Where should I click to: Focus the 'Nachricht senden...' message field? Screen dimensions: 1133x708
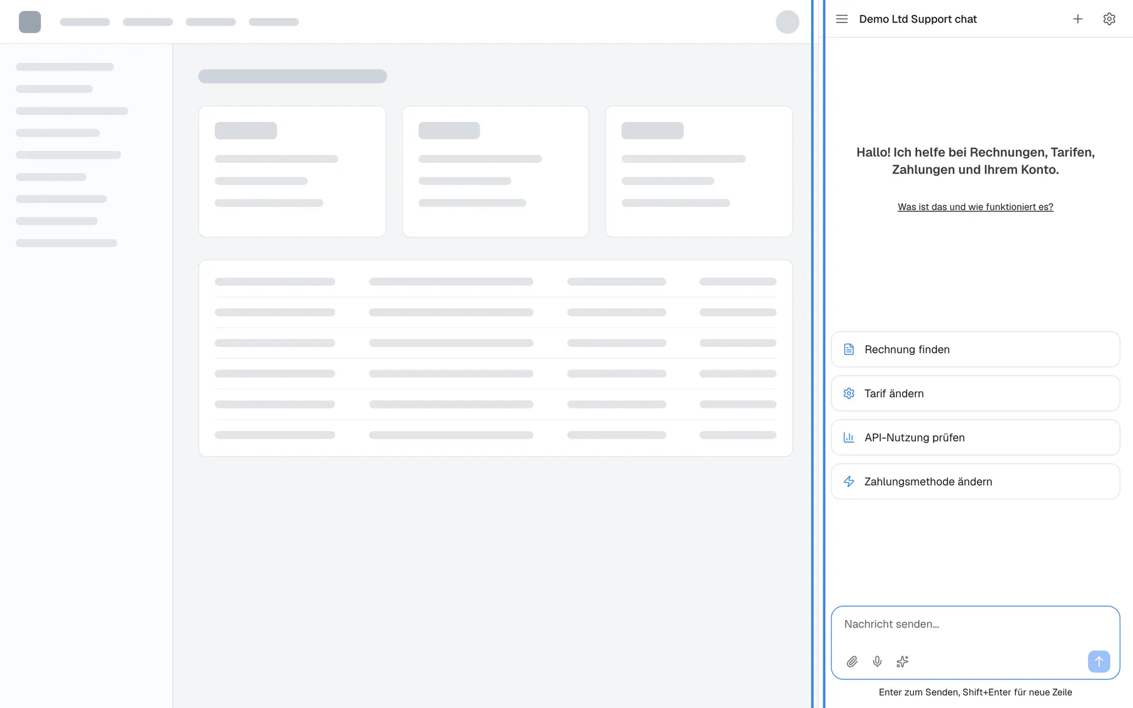975,624
